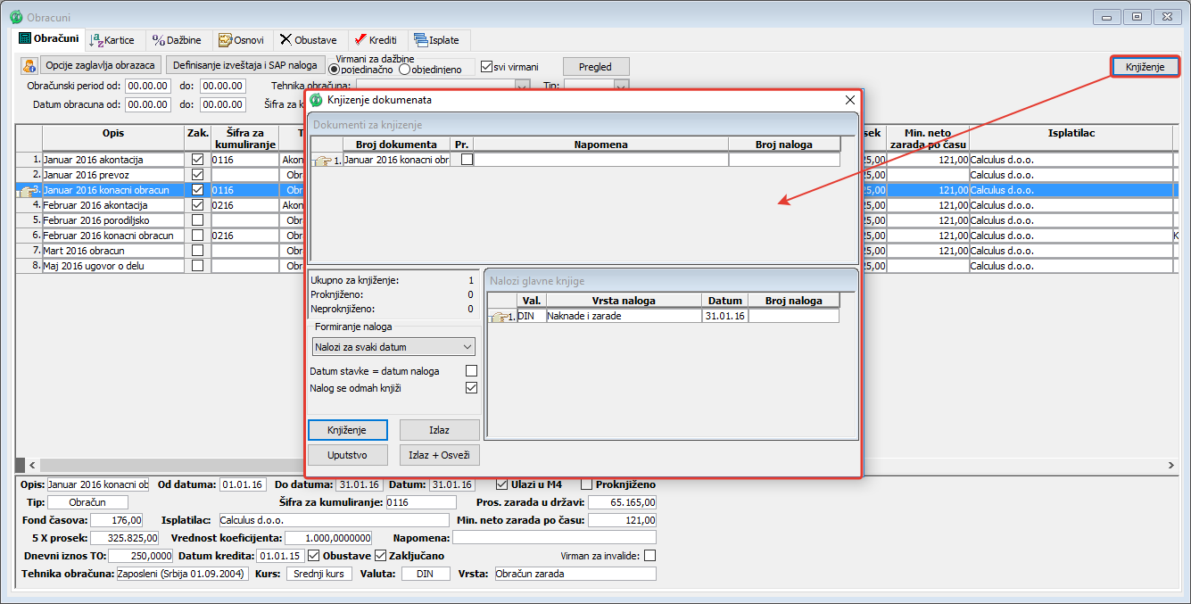Click the Izlaz button

click(439, 430)
